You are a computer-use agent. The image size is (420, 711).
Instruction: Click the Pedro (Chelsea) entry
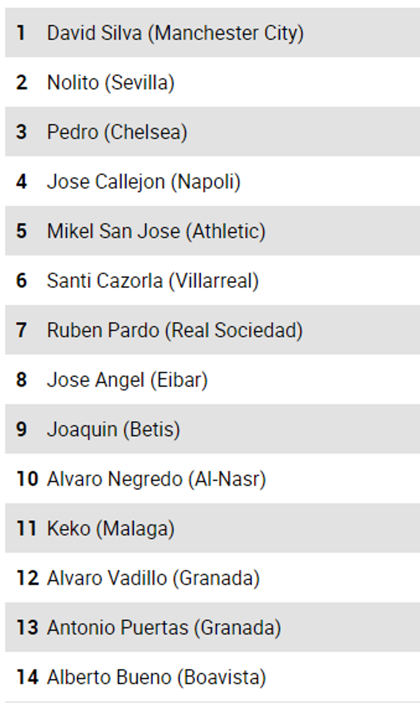tap(117, 132)
